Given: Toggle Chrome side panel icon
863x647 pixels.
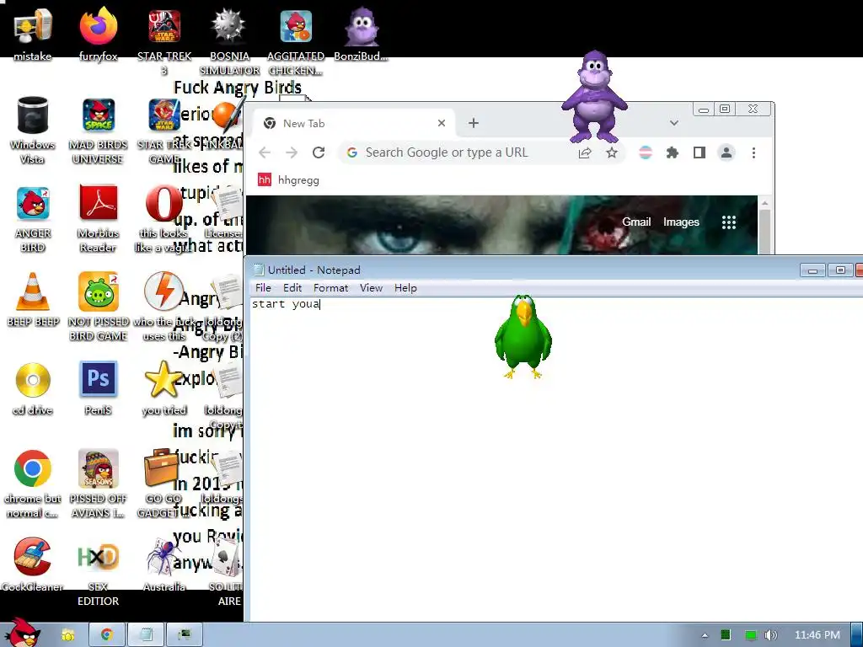Looking at the screenshot, I should tap(699, 152).
